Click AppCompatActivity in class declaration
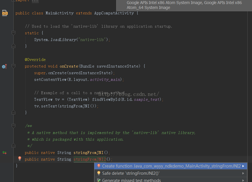The height and width of the screenshot is (182, 252). point(114,13)
